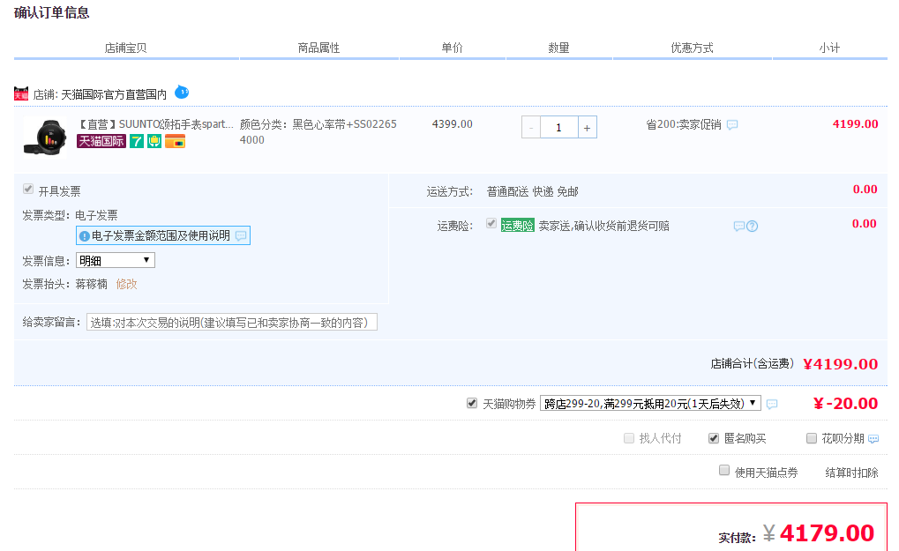Click the Tmall shop logo icon
Screen dimensions: 899x551
(x=21, y=93)
